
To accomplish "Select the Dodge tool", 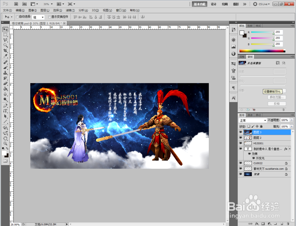I will point(5,99).
